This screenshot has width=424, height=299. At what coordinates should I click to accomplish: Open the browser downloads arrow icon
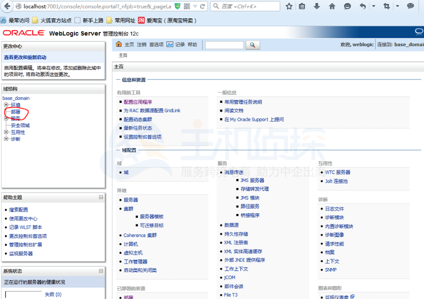click(316, 7)
